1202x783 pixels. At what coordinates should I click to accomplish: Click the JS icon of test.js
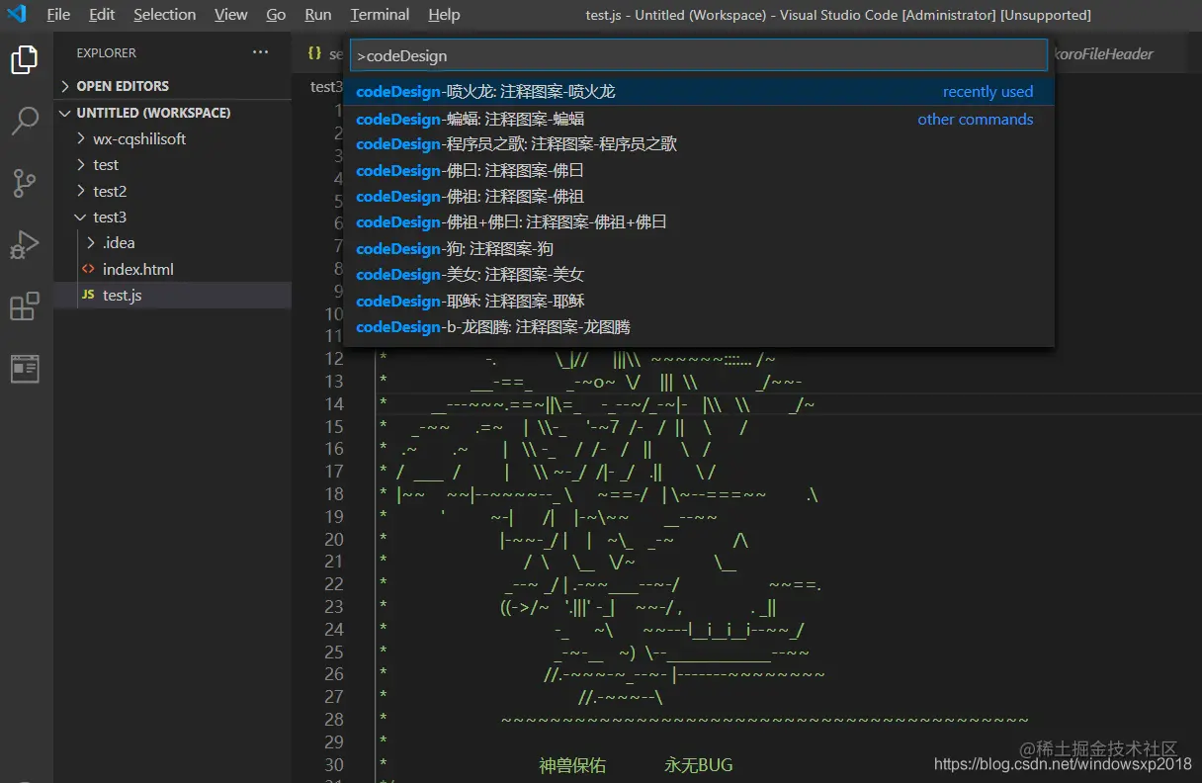(87, 295)
